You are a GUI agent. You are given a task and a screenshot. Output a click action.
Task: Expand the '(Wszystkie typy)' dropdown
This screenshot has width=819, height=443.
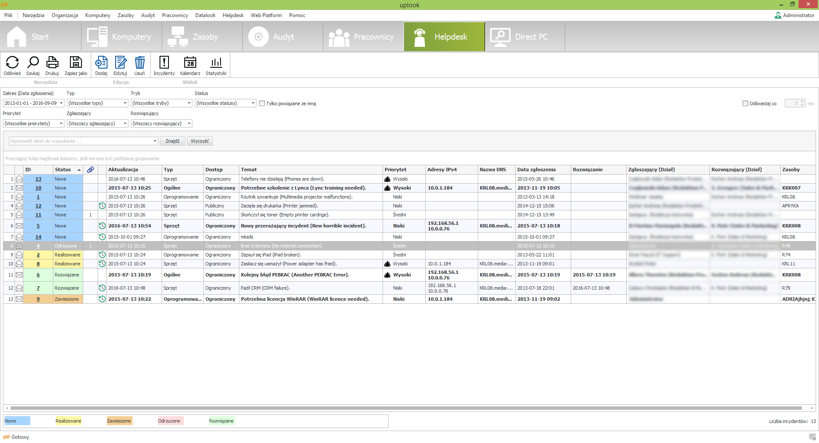[97, 103]
